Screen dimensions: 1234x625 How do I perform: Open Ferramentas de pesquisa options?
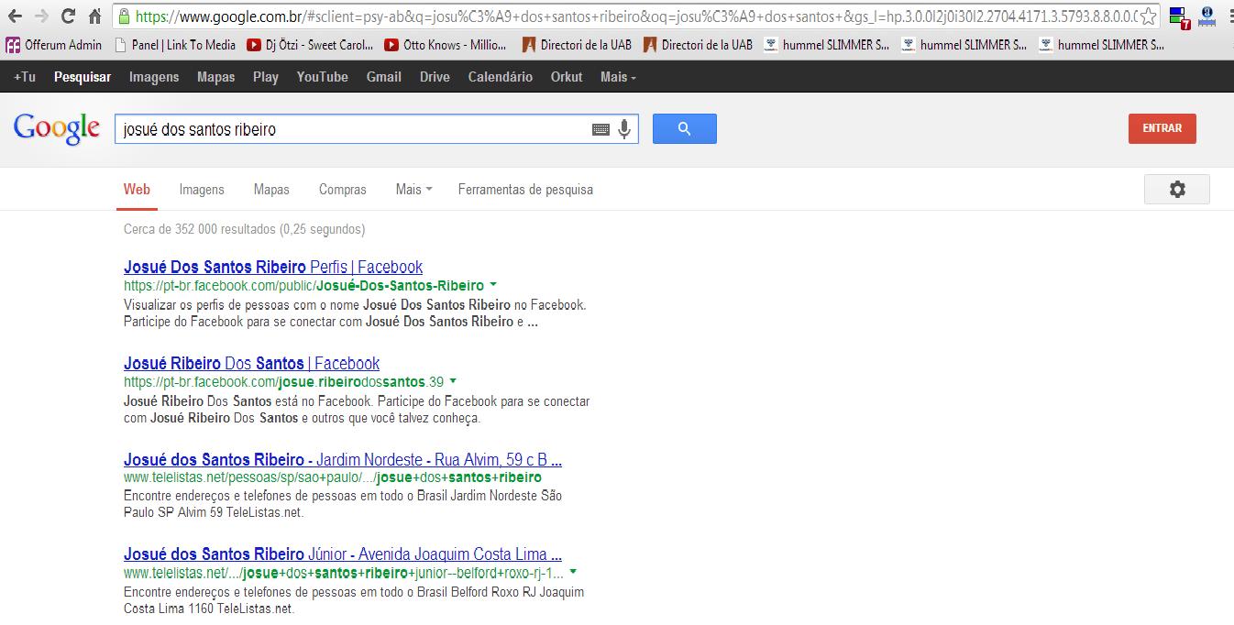pyautogui.click(x=525, y=190)
